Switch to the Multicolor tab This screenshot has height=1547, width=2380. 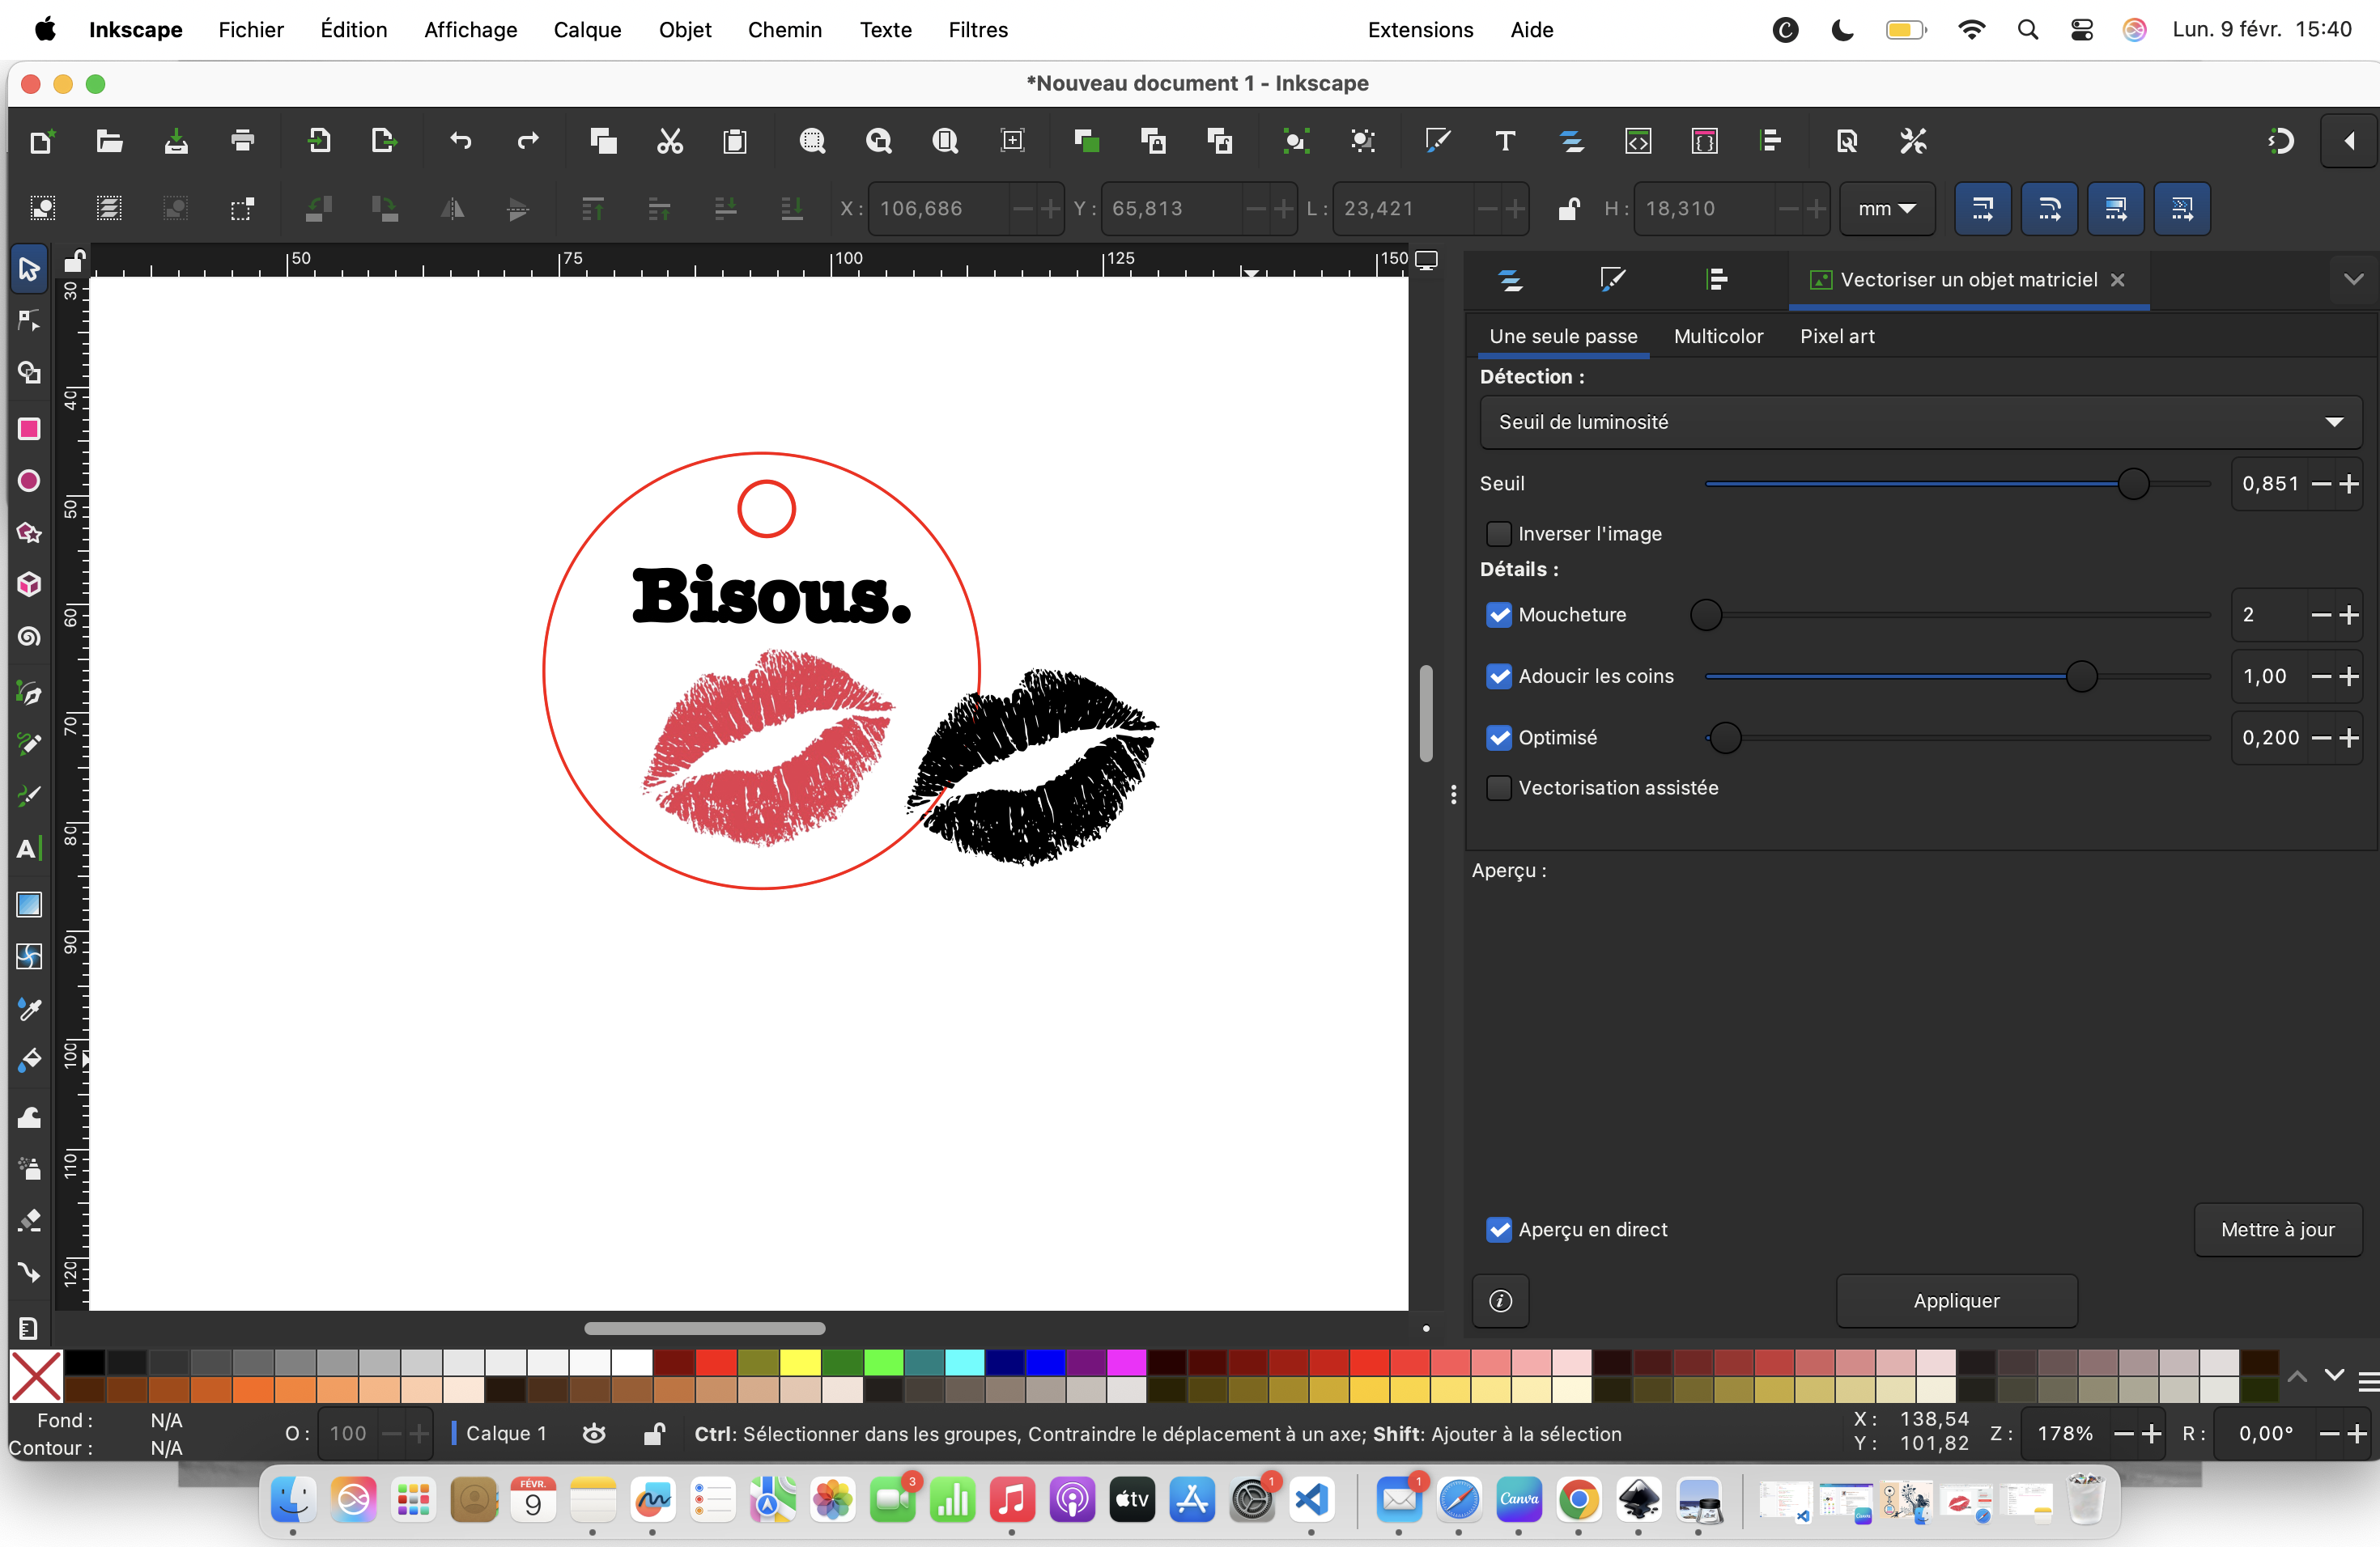click(x=1718, y=336)
